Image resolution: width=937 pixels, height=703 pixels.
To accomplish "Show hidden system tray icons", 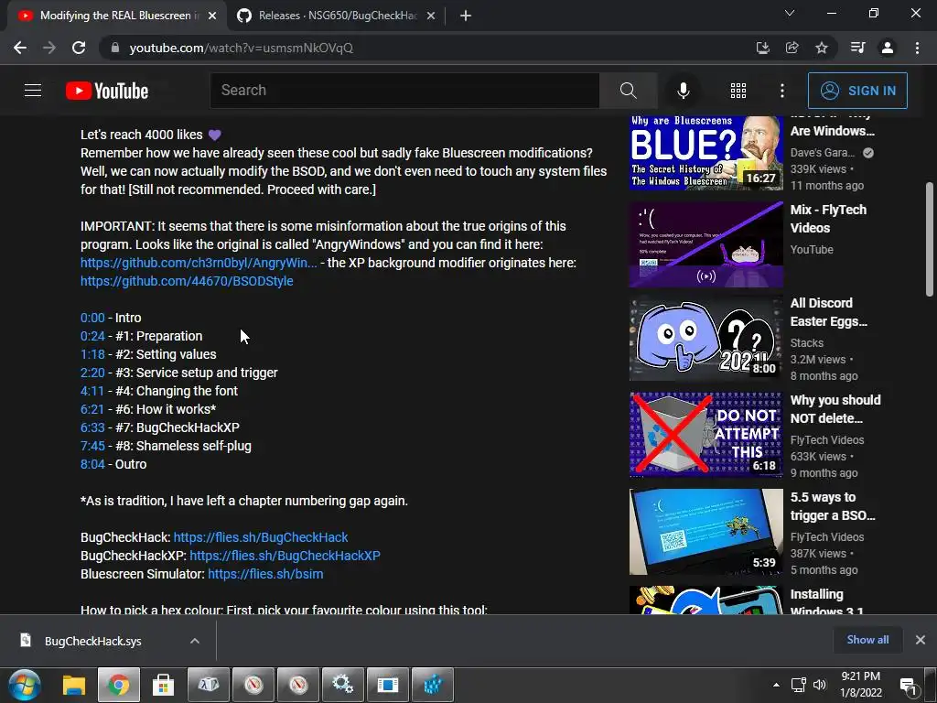I will point(776,685).
